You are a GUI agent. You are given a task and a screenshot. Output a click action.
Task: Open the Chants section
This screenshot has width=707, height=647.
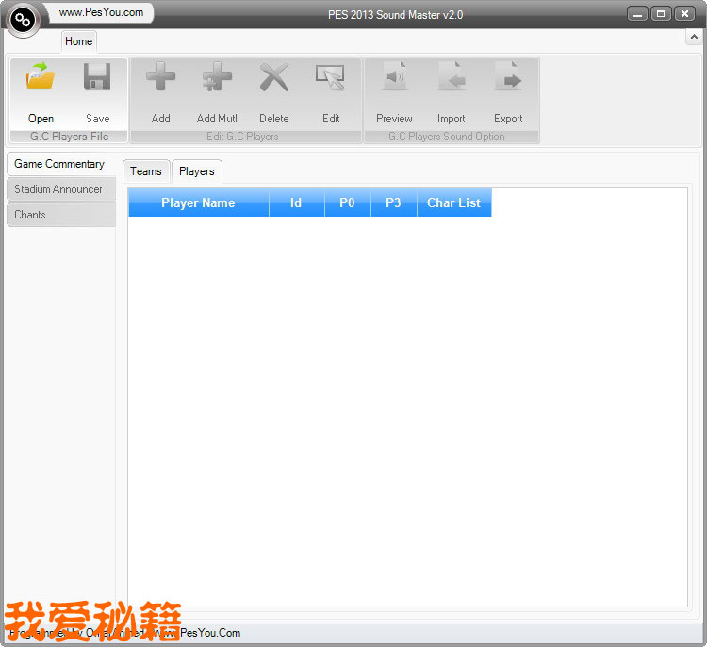(x=59, y=215)
